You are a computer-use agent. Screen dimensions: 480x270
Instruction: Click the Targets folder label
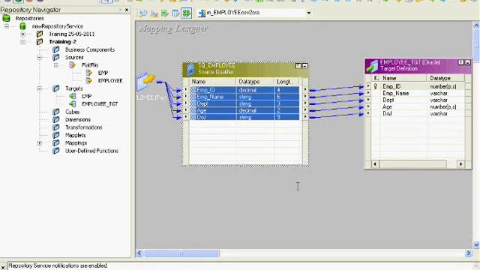pos(74,88)
